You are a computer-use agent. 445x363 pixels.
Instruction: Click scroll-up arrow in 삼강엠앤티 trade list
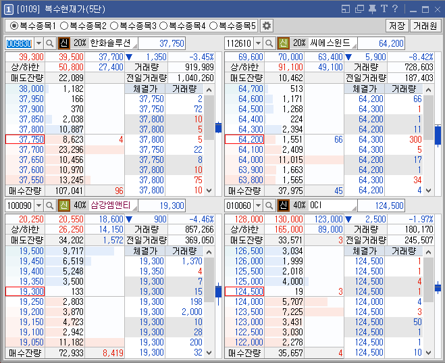(x=209, y=252)
